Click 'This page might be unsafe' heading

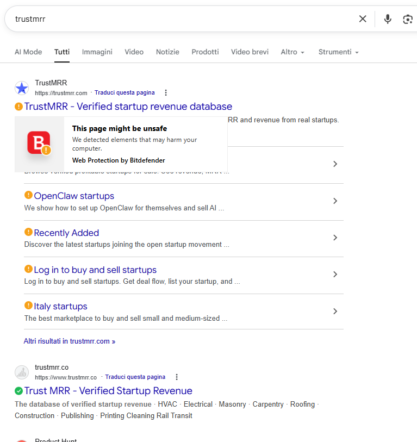coord(120,128)
